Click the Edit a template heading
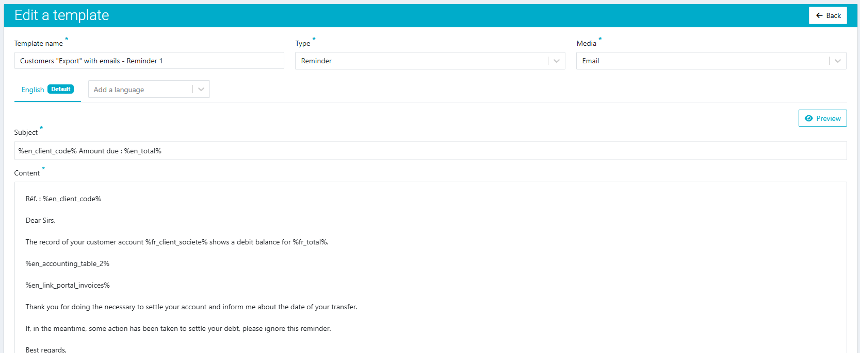The height and width of the screenshot is (353, 860). (x=62, y=15)
